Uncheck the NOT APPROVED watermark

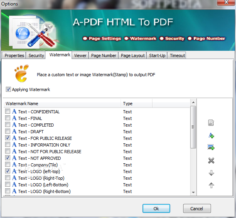(x=7, y=158)
